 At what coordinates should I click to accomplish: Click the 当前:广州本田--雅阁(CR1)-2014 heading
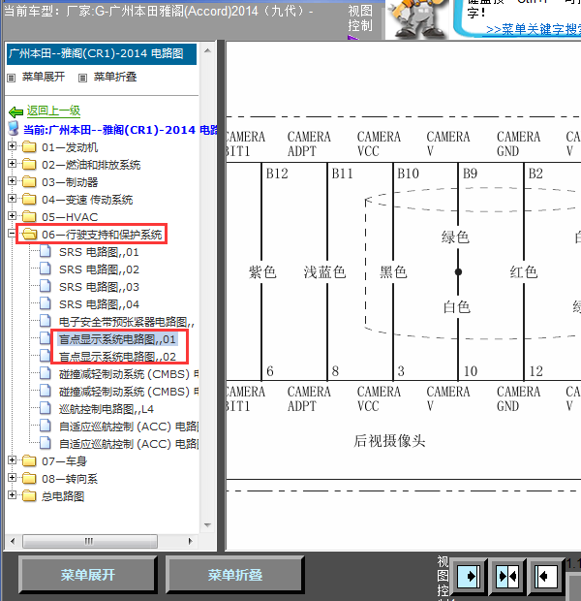[x=120, y=130]
